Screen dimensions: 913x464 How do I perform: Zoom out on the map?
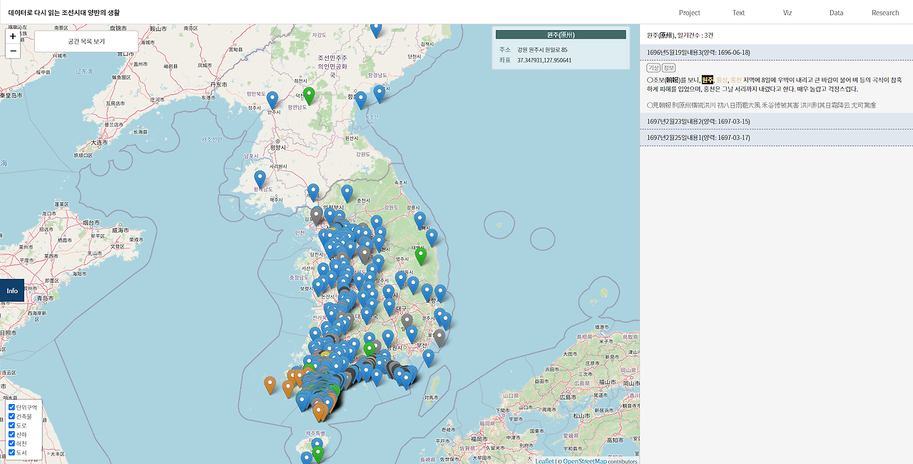coord(13,51)
